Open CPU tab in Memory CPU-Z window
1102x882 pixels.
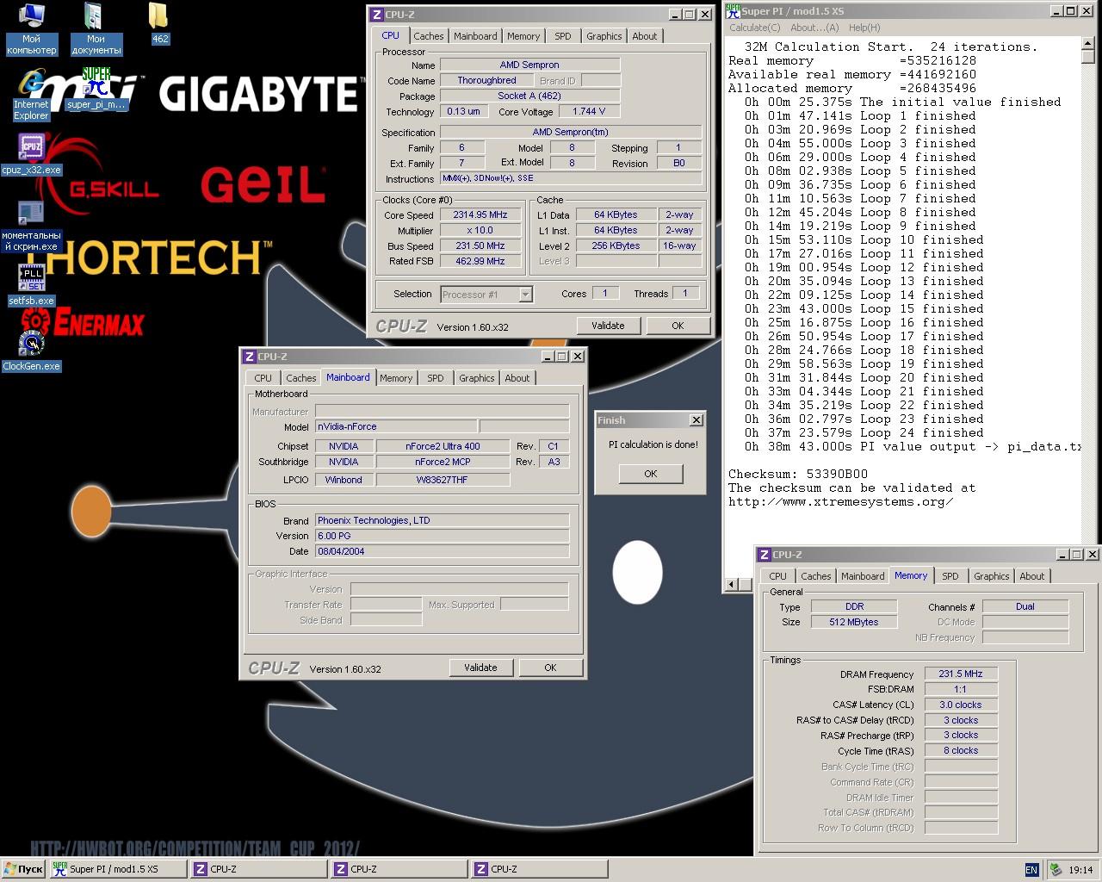click(777, 576)
